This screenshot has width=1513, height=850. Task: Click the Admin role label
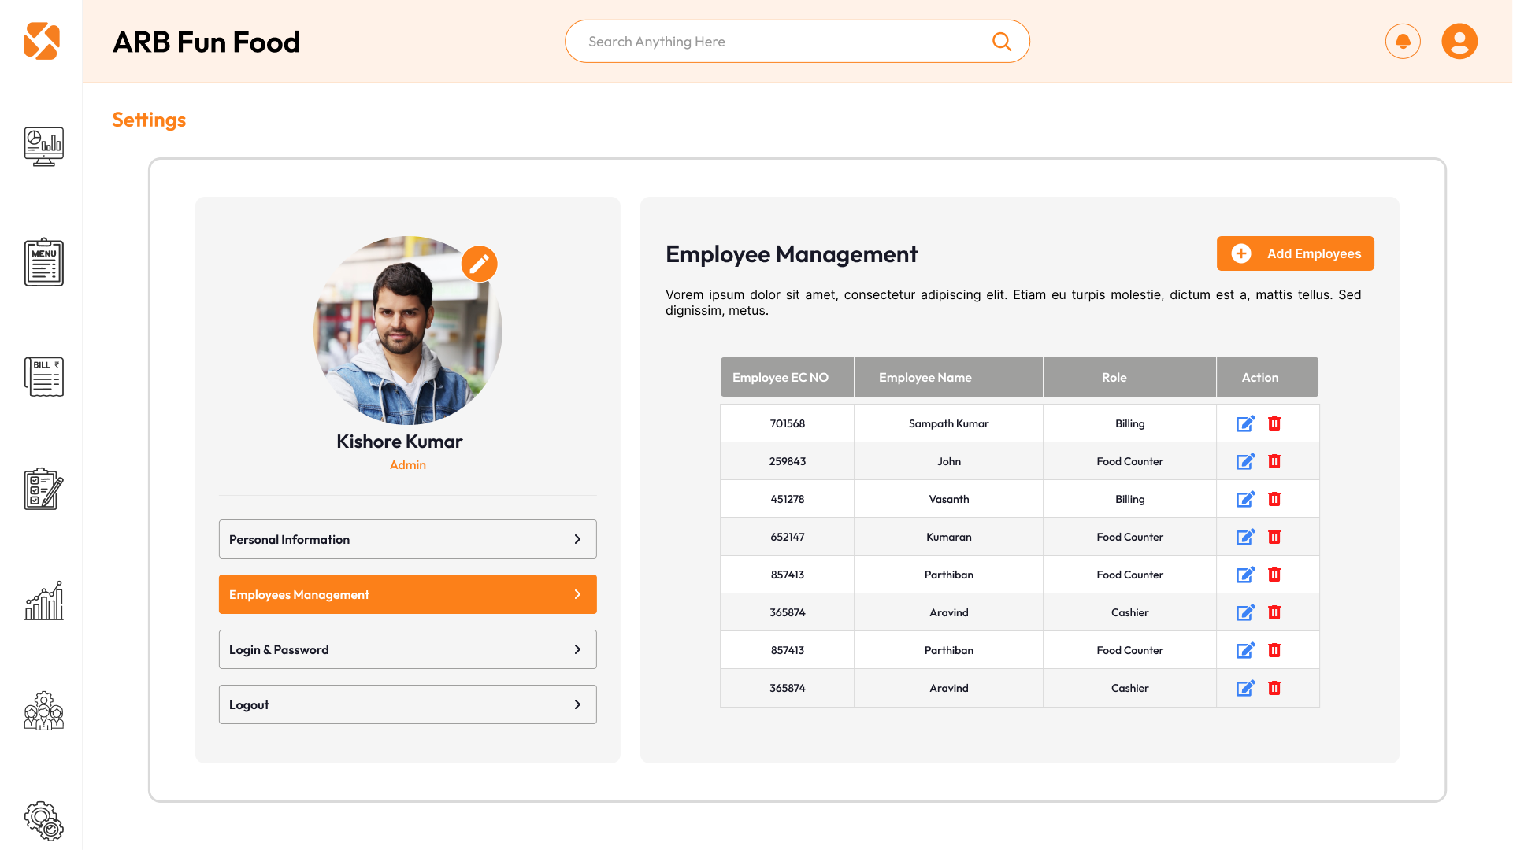(x=407, y=465)
